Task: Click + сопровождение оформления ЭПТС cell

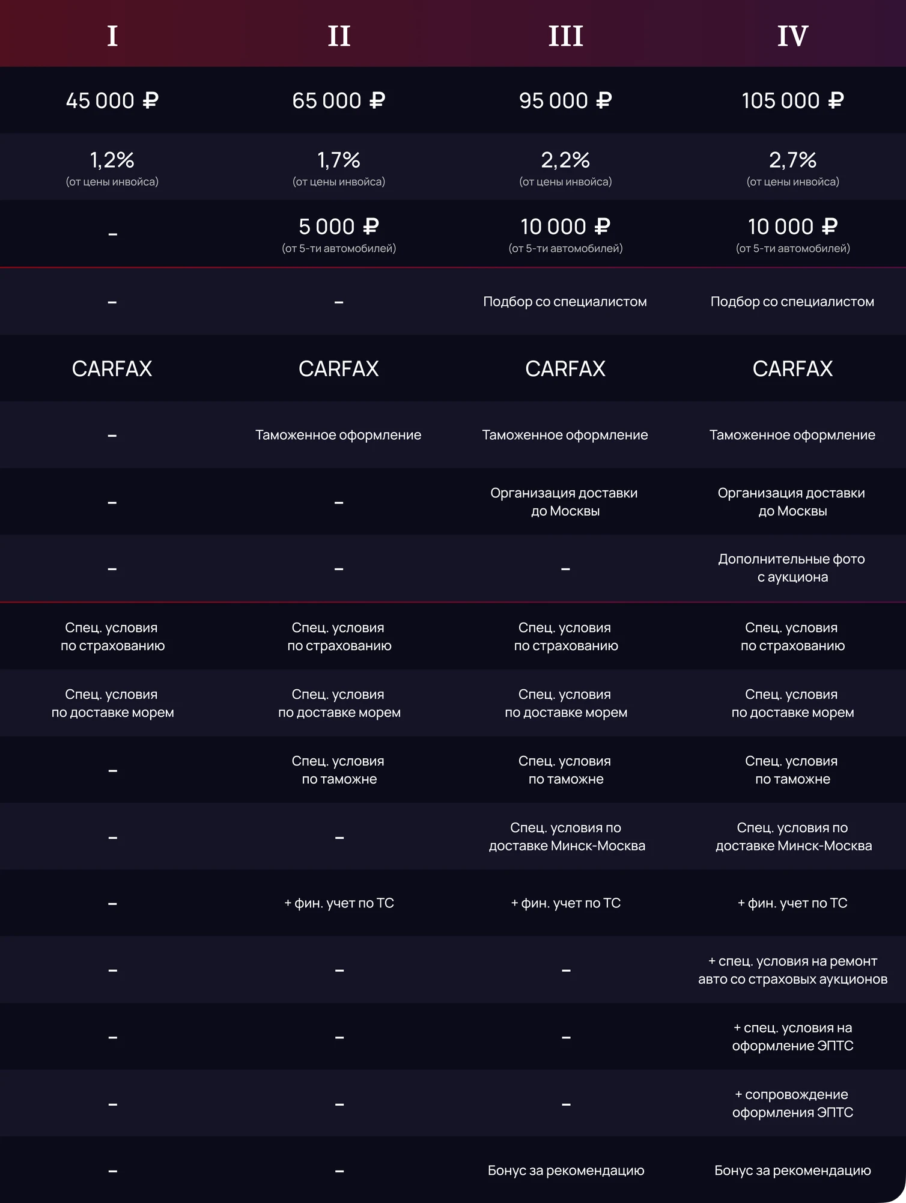Action: (792, 1103)
